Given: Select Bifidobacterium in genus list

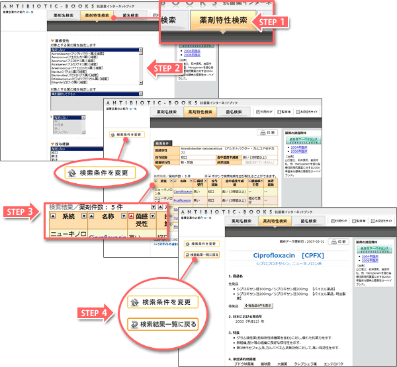Looking at the screenshot, I should coord(95,79).
